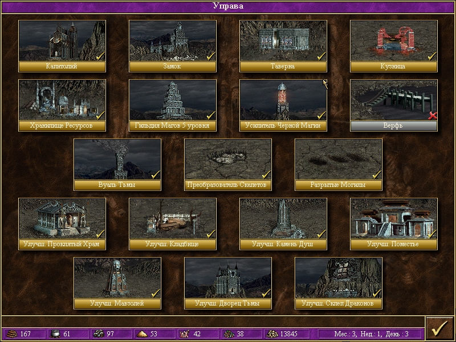Click the gems amount 38
Image resolution: width=456 pixels, height=342 pixels.
[240, 334]
